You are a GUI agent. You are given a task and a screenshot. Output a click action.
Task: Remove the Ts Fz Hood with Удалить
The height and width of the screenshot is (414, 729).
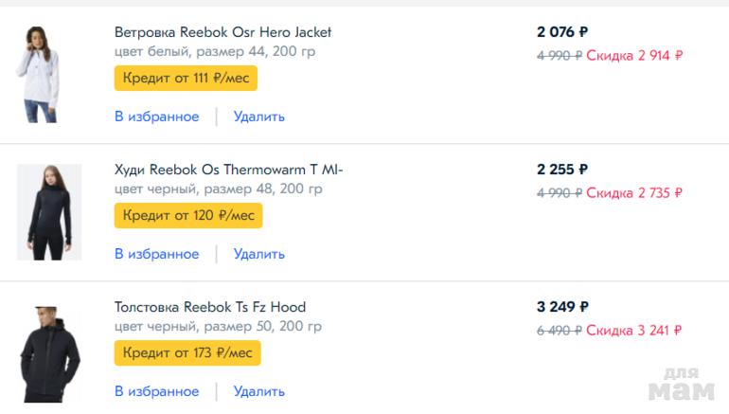(258, 391)
